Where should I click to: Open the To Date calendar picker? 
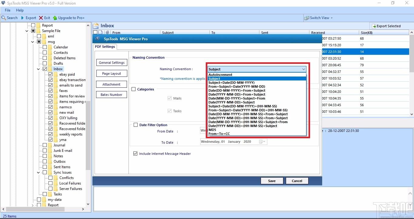coord(262,142)
